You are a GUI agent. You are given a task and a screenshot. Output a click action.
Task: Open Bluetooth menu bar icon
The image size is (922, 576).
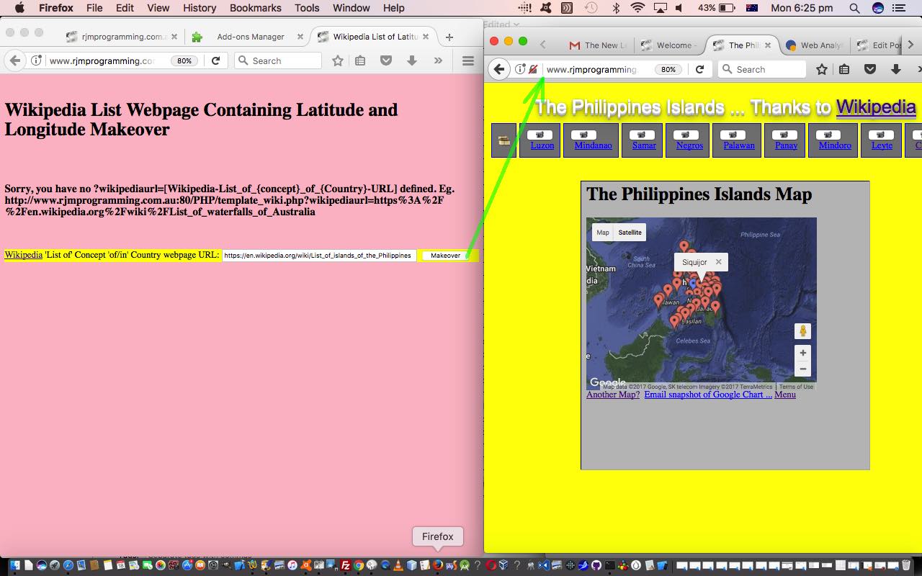pyautogui.click(x=615, y=8)
